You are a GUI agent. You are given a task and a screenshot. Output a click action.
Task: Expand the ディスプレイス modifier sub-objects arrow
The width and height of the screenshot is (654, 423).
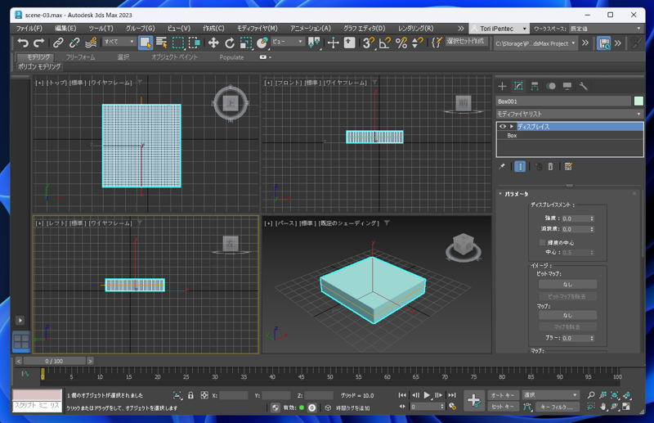pos(512,127)
